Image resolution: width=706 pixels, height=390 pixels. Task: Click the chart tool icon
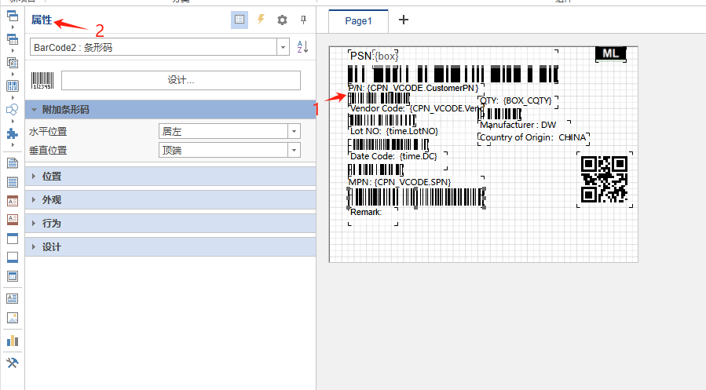click(x=12, y=341)
